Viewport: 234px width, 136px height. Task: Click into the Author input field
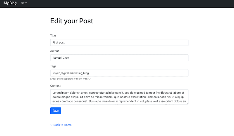click(119, 58)
